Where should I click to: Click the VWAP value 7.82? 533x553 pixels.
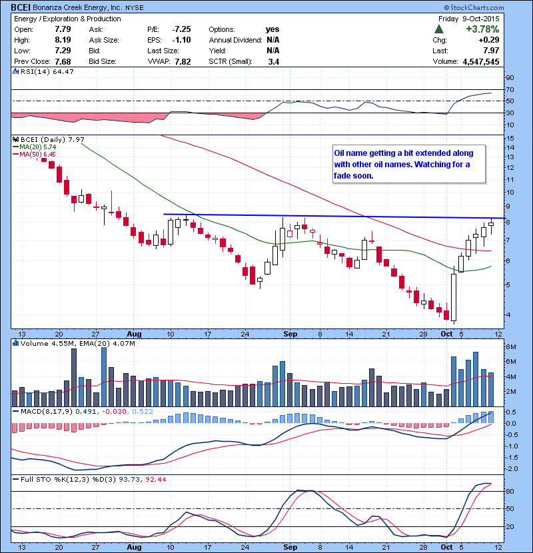pos(183,61)
